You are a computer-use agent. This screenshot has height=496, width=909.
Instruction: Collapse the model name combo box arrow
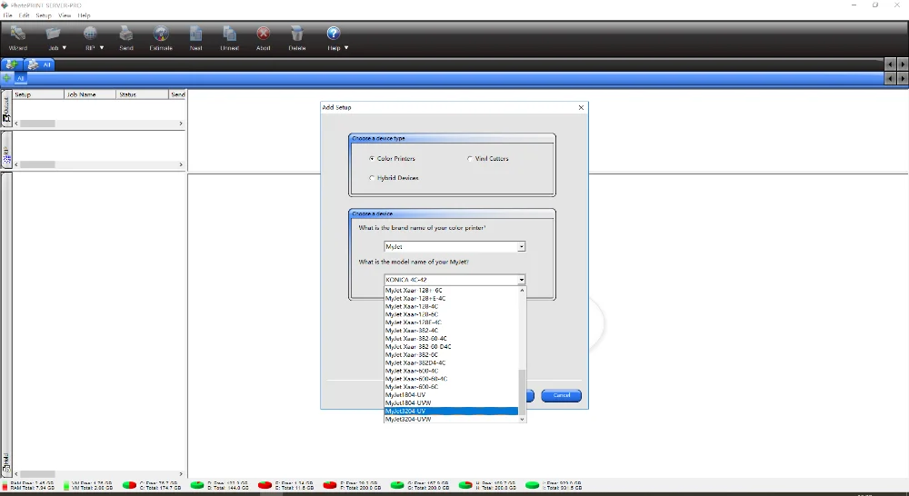pyautogui.click(x=521, y=280)
